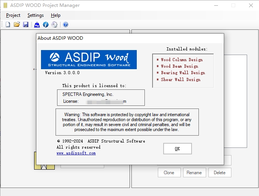Click the SPECTRA Engineering, Inc. licensee text
Image resolution: width=259 pixels, height=196 pixels.
point(88,94)
